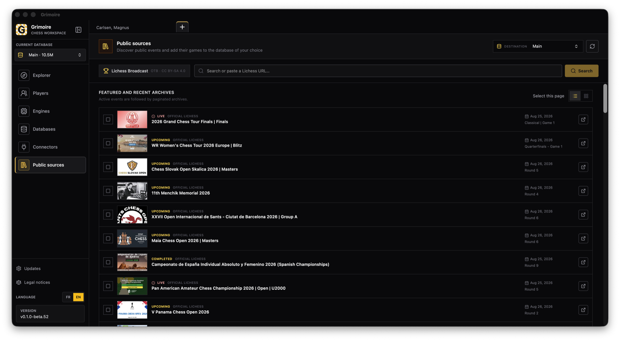The image size is (620, 341).
Task: Click title '11th Menchik Memorial 2026'
Action: coord(181,193)
